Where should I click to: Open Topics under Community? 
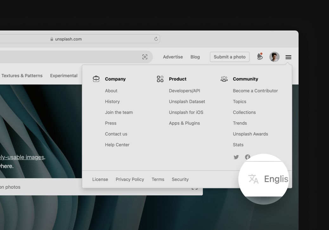tap(239, 102)
